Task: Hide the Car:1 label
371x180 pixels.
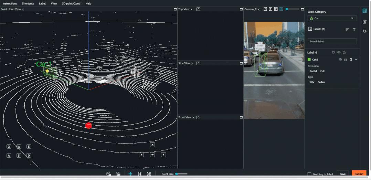Action: [x=340, y=60]
